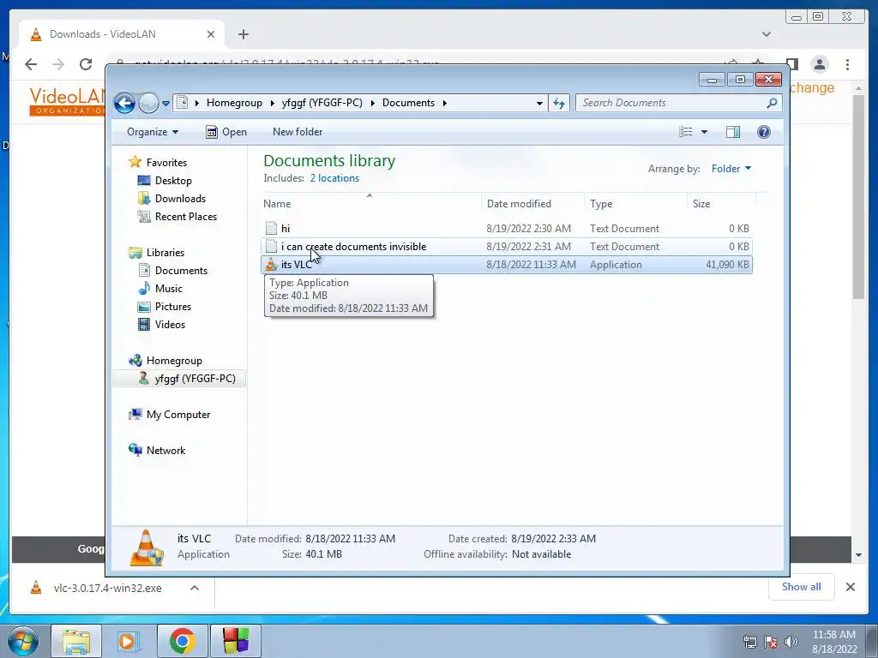The image size is (878, 658).
Task: Click Explorer's greyed Forward arrow button
Action: 148,103
